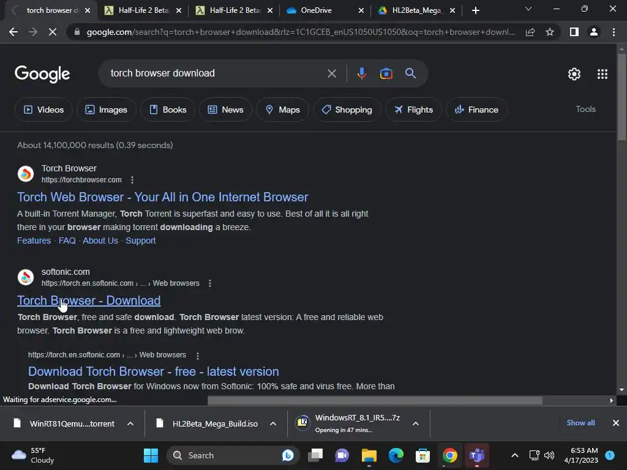
Task: Open a new browser tab
Action: (x=475, y=11)
